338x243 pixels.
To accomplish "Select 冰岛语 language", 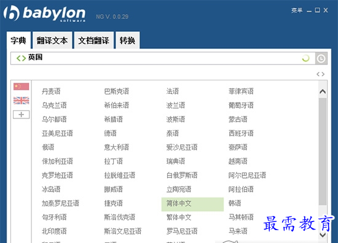I will click(51, 189).
